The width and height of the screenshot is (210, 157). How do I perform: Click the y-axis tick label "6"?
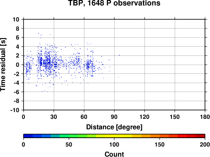(x=18, y=38)
